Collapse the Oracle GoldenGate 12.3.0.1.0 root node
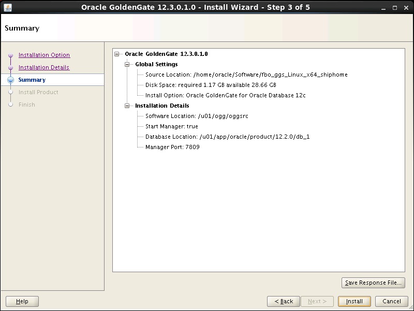Viewport: 414px width, 311px height. tap(117, 54)
